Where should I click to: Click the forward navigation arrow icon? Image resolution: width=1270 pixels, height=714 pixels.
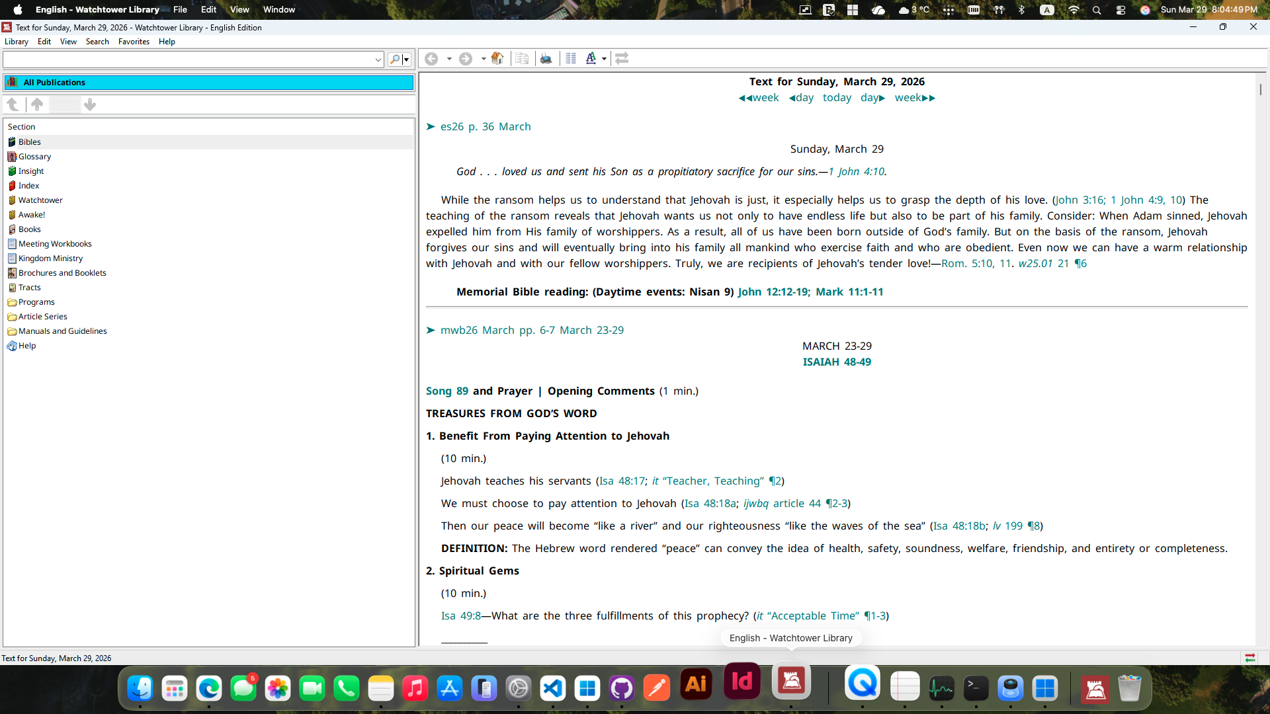click(466, 58)
